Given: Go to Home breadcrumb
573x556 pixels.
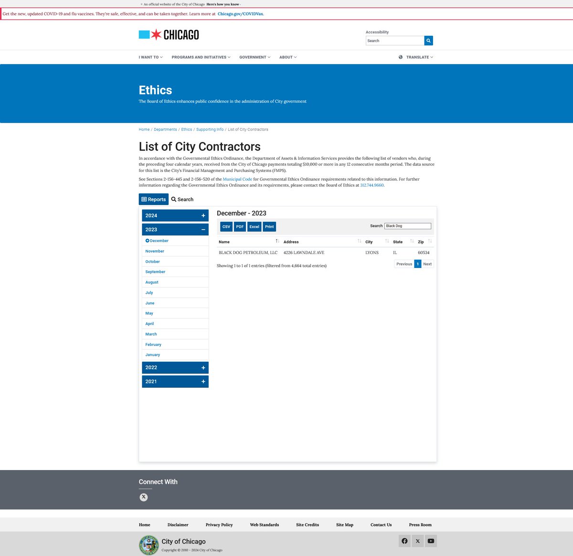Looking at the screenshot, I should pyautogui.click(x=144, y=129).
